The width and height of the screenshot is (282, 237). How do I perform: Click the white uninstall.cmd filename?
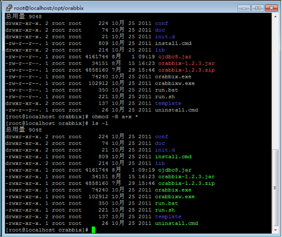(177, 110)
